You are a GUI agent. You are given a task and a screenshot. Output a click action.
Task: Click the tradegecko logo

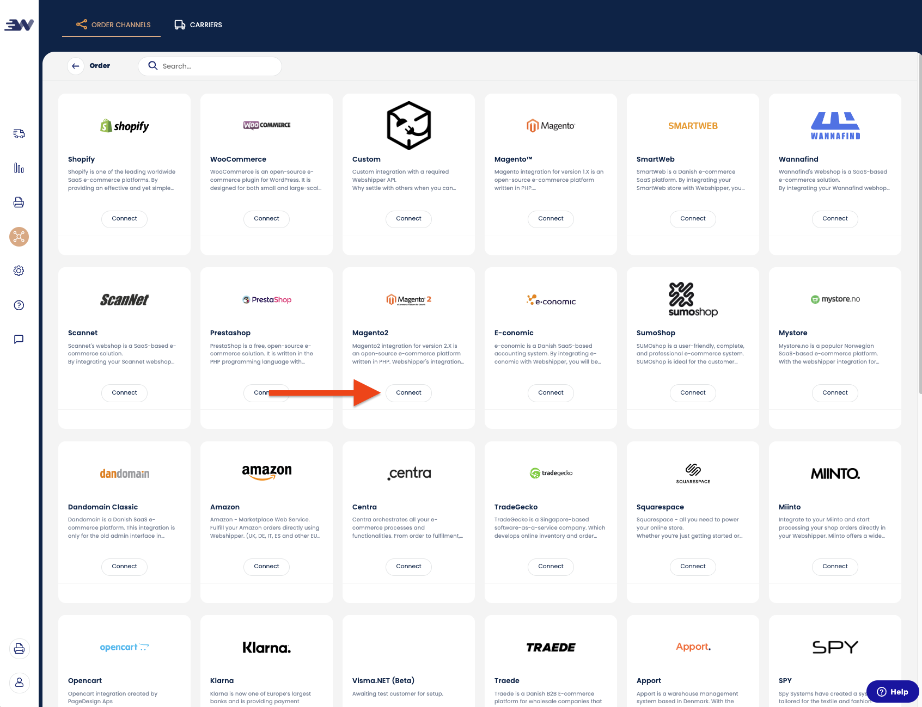(551, 473)
